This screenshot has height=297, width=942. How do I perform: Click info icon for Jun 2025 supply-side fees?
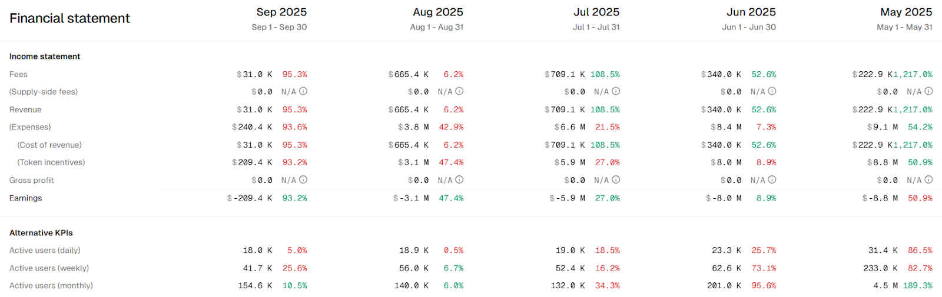click(772, 91)
